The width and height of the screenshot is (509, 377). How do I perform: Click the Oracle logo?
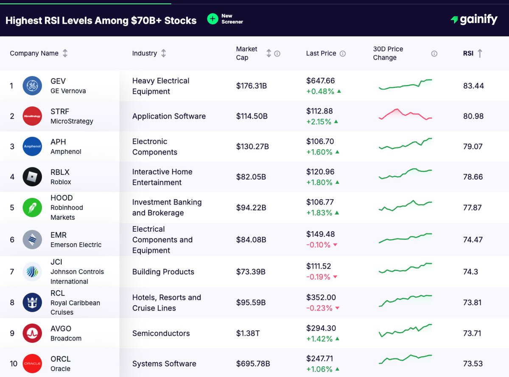click(32, 364)
